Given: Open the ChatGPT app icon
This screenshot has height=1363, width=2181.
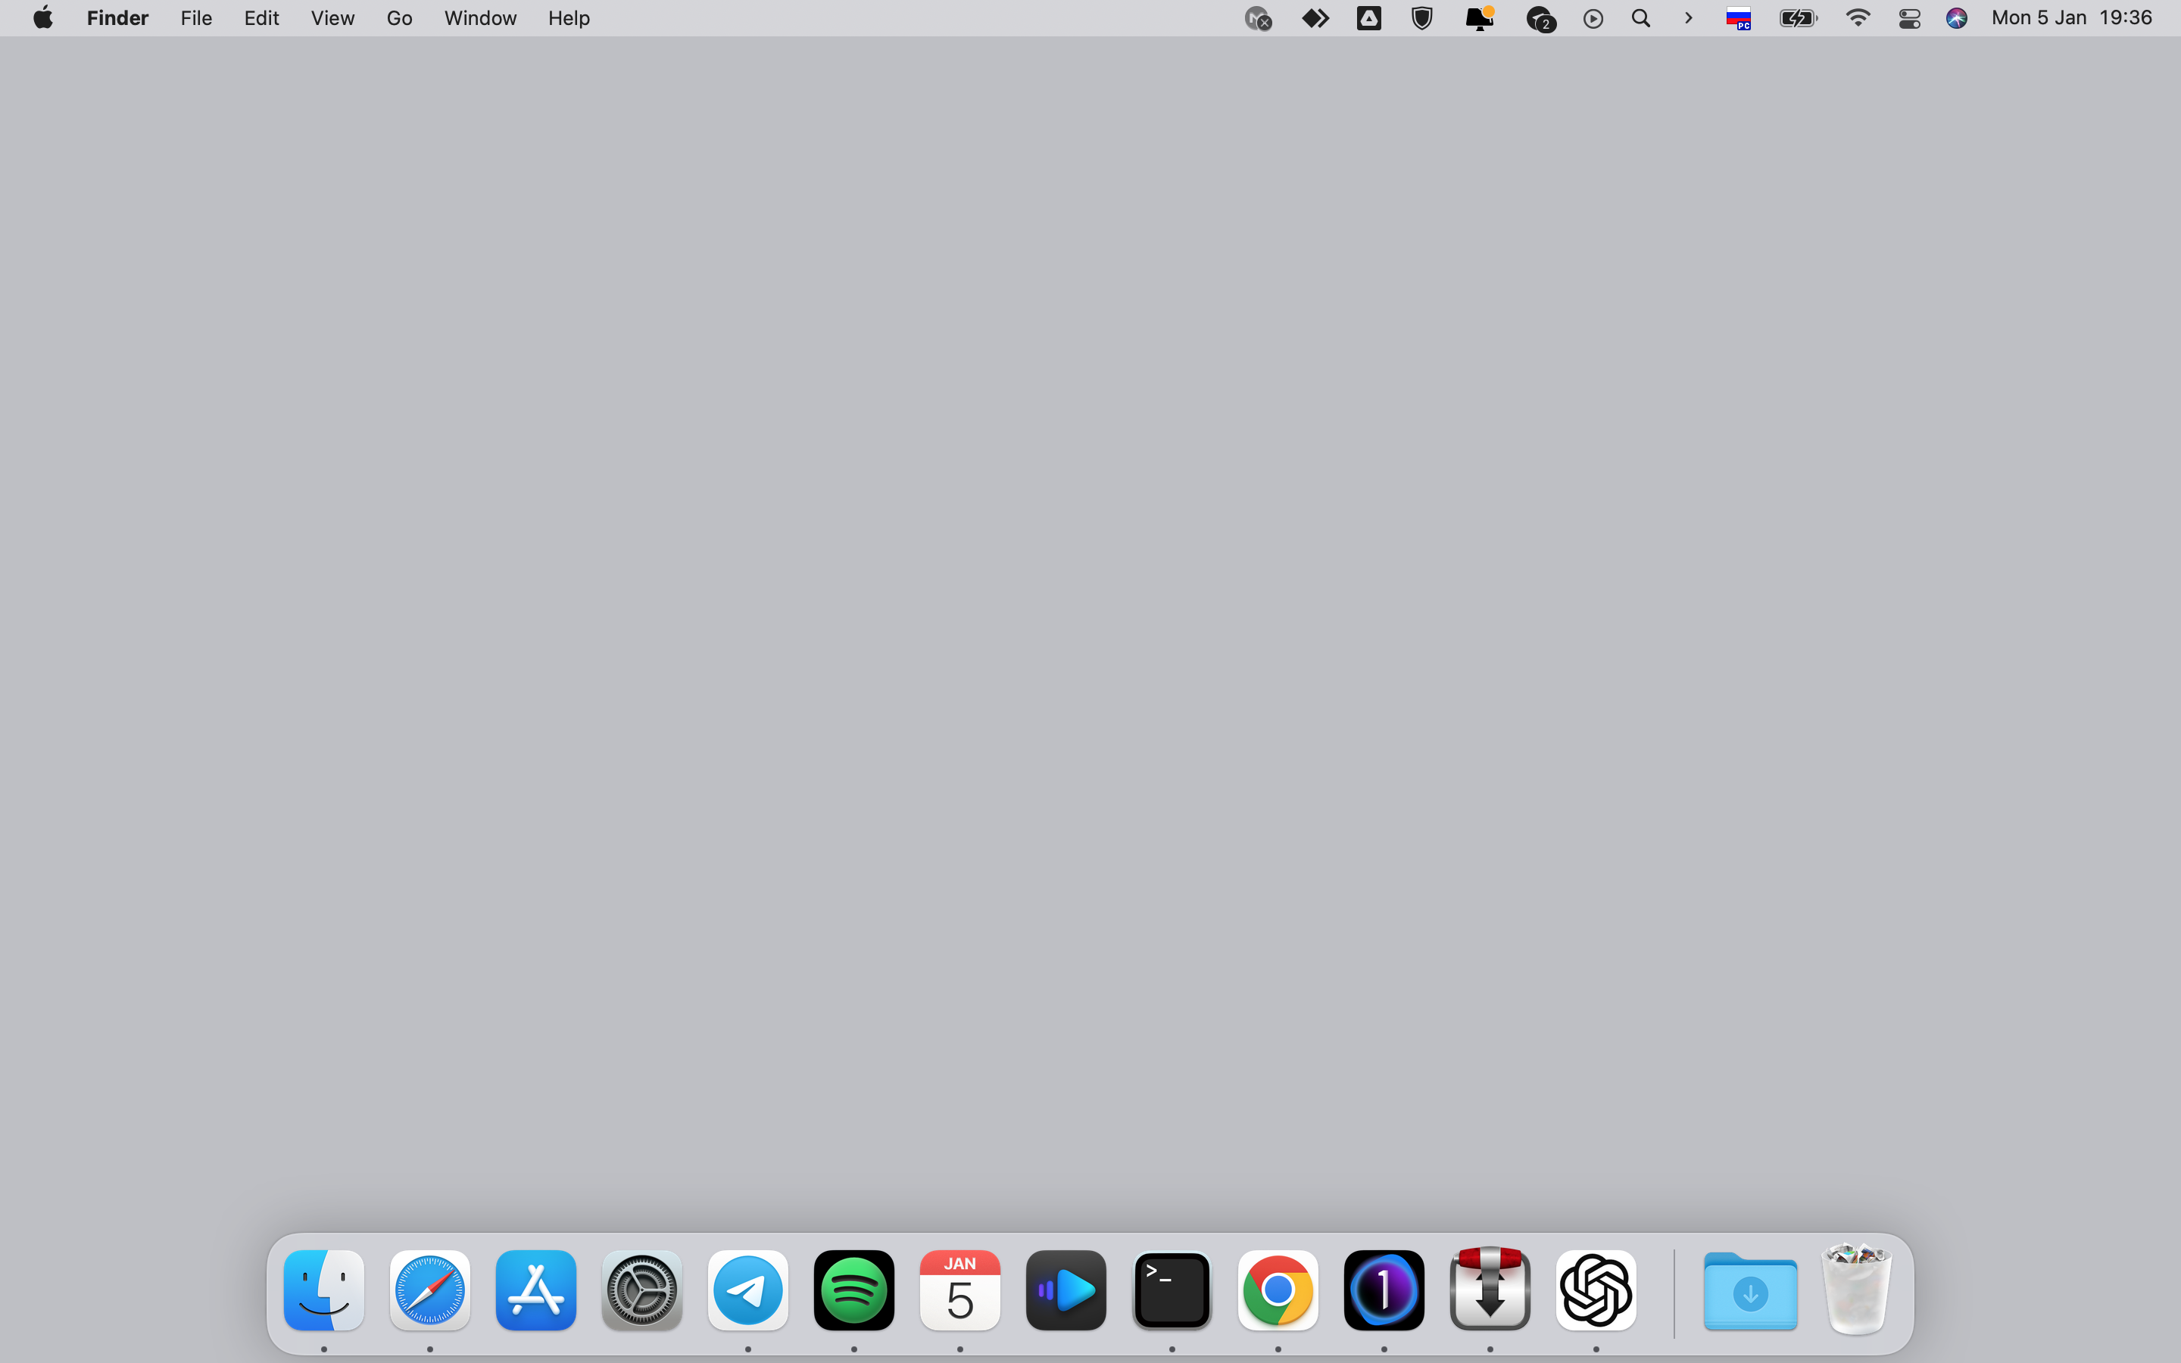Looking at the screenshot, I should [x=1595, y=1290].
